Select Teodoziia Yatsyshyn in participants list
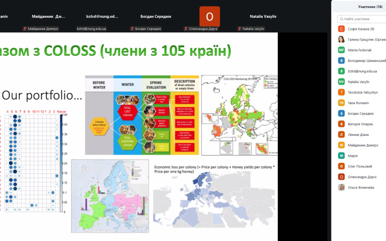Viewport: 386px width, 241px height. 368,92
